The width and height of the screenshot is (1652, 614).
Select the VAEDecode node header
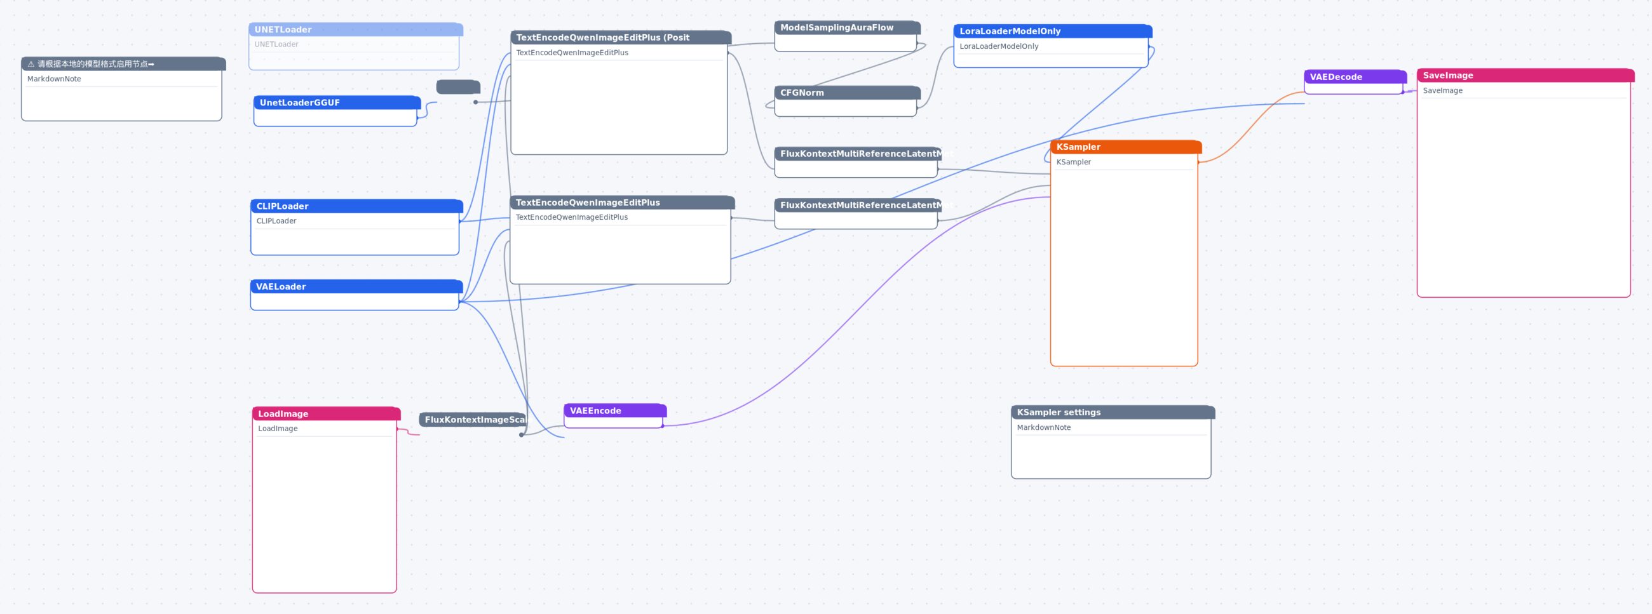pos(1355,77)
